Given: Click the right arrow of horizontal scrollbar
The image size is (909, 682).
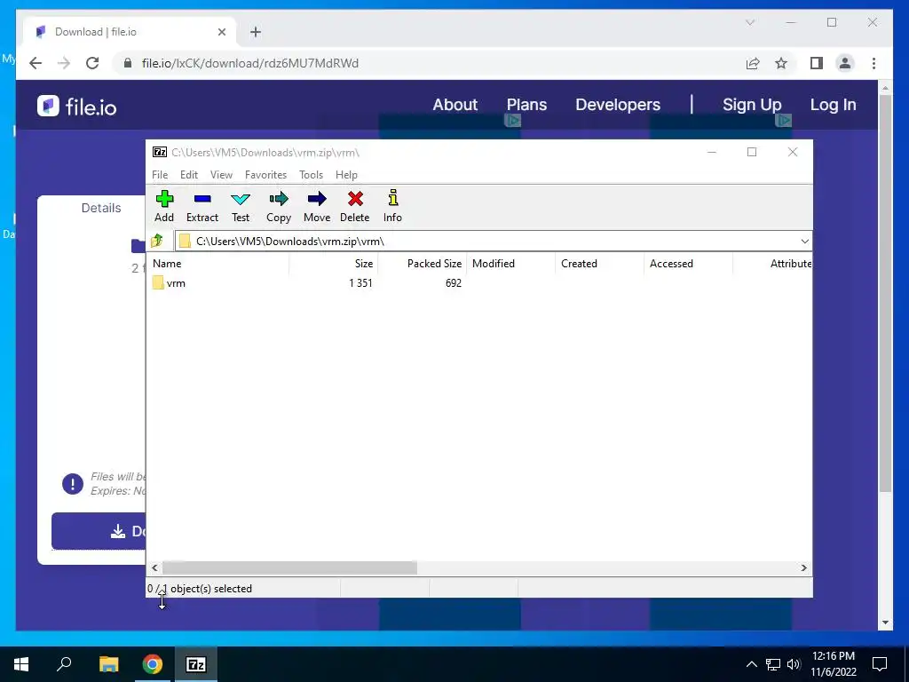Looking at the screenshot, I should pos(803,567).
